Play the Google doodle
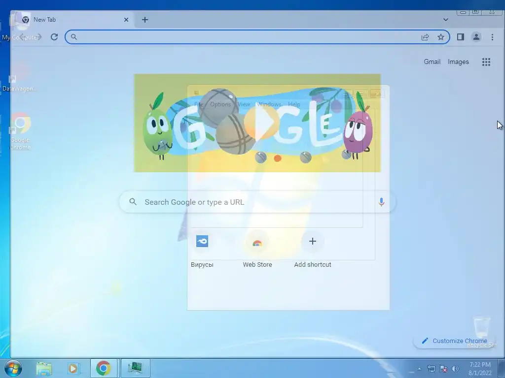 [261, 122]
